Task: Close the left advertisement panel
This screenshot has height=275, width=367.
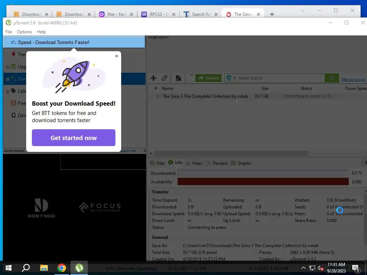Action: tap(145, 151)
